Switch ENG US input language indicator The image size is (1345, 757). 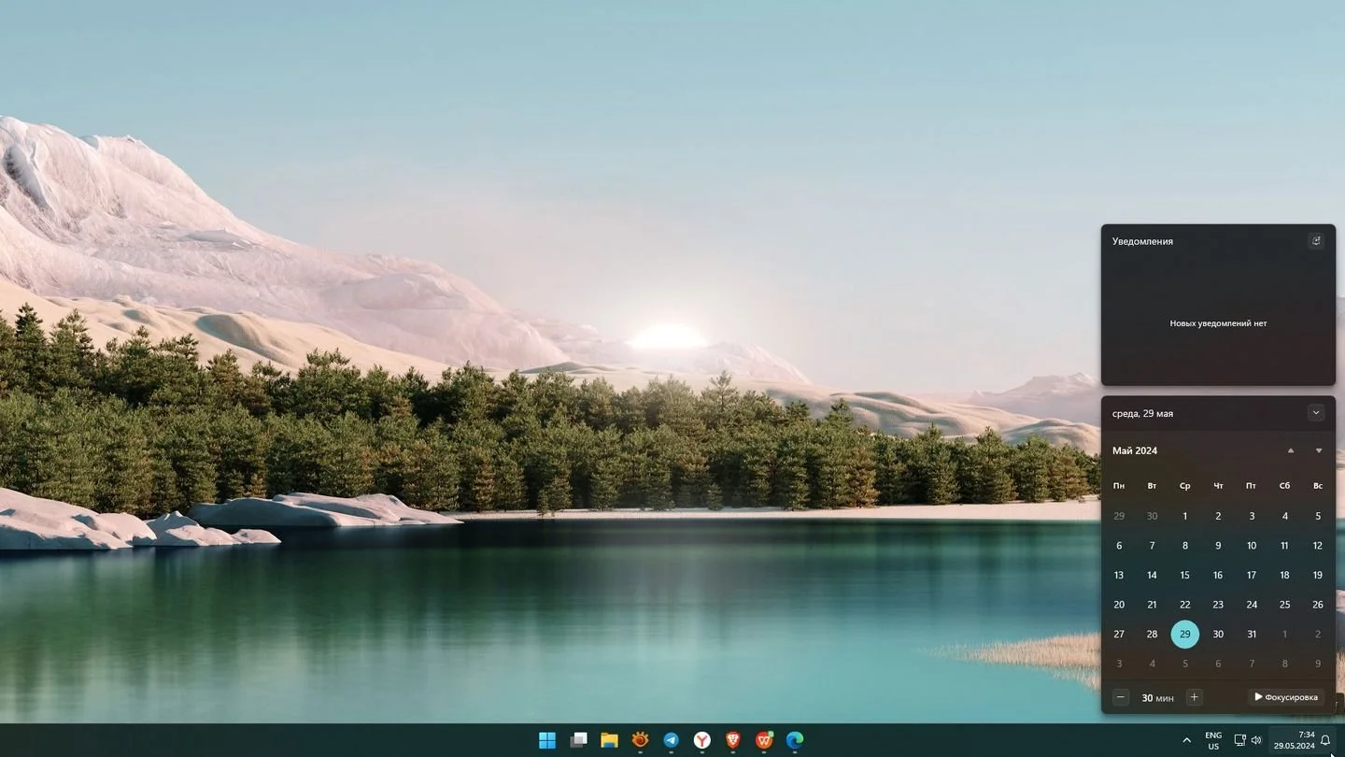point(1213,740)
